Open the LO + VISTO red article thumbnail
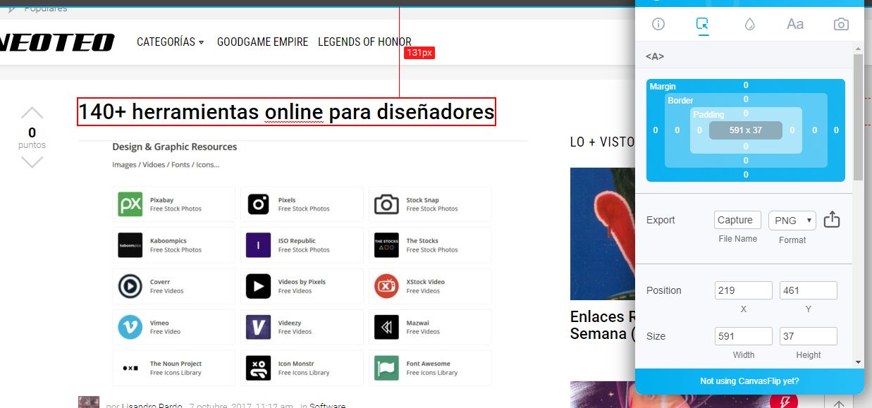The height and width of the screenshot is (408, 872). [603, 234]
